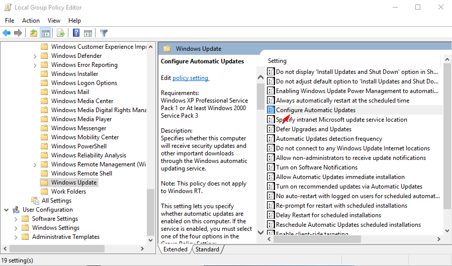Select Allow non-administrators to receive update notifications
Viewport: 452px width, 266px height.
351,158
